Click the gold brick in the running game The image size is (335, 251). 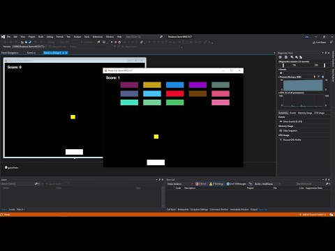tap(152, 85)
